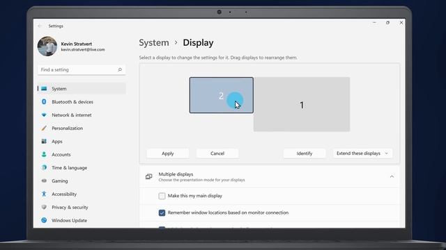Image resolution: width=446 pixels, height=250 pixels.
Task: Click the Find a setting search box
Action: [82, 69]
